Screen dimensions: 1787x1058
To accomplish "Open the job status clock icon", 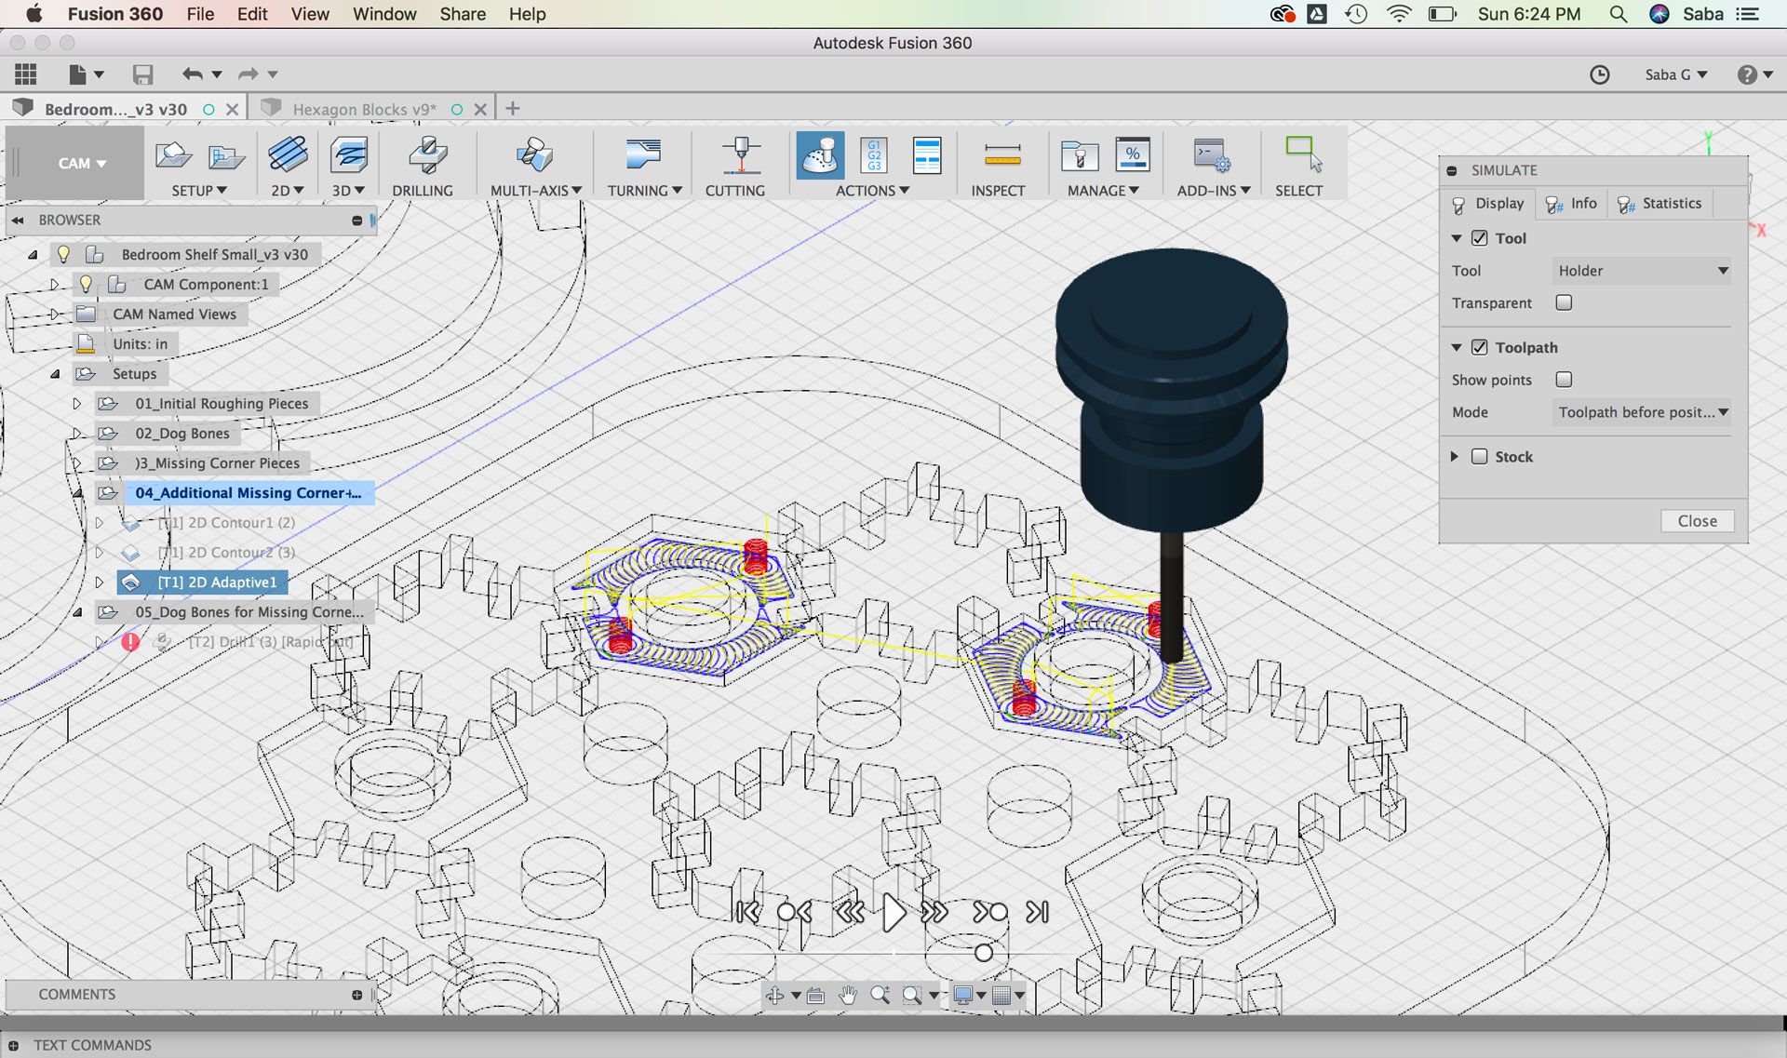I will tap(1599, 74).
